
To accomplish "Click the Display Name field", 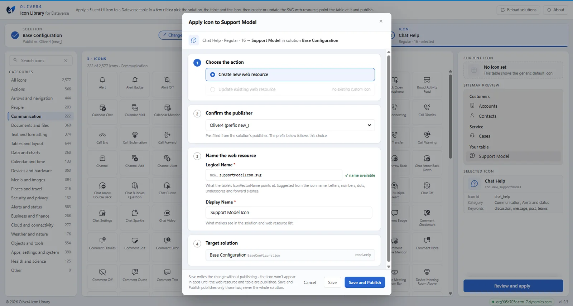I will tap(289, 213).
